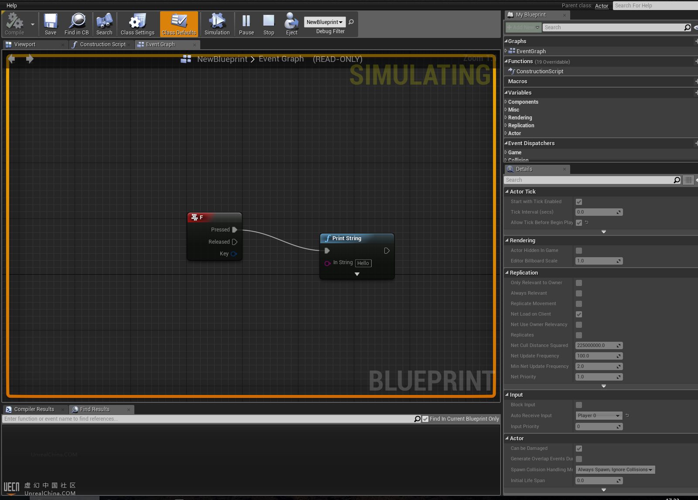Switch to the Viewport tab
This screenshot has height=500, width=698.
pos(35,44)
